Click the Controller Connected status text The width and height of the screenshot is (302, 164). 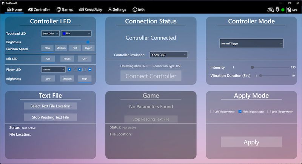(151, 38)
